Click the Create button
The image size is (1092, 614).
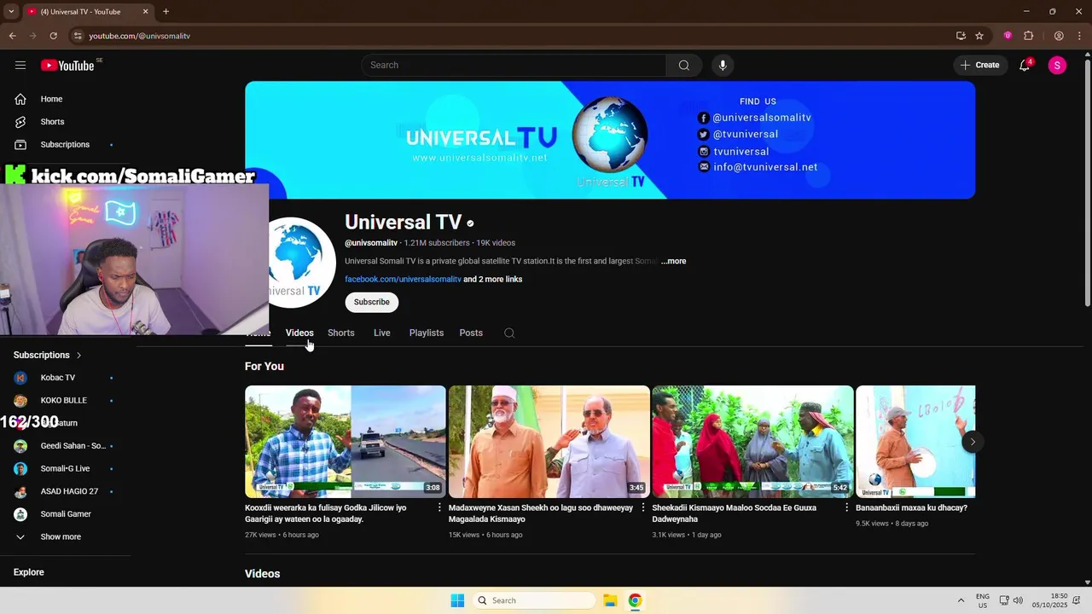tap(980, 65)
